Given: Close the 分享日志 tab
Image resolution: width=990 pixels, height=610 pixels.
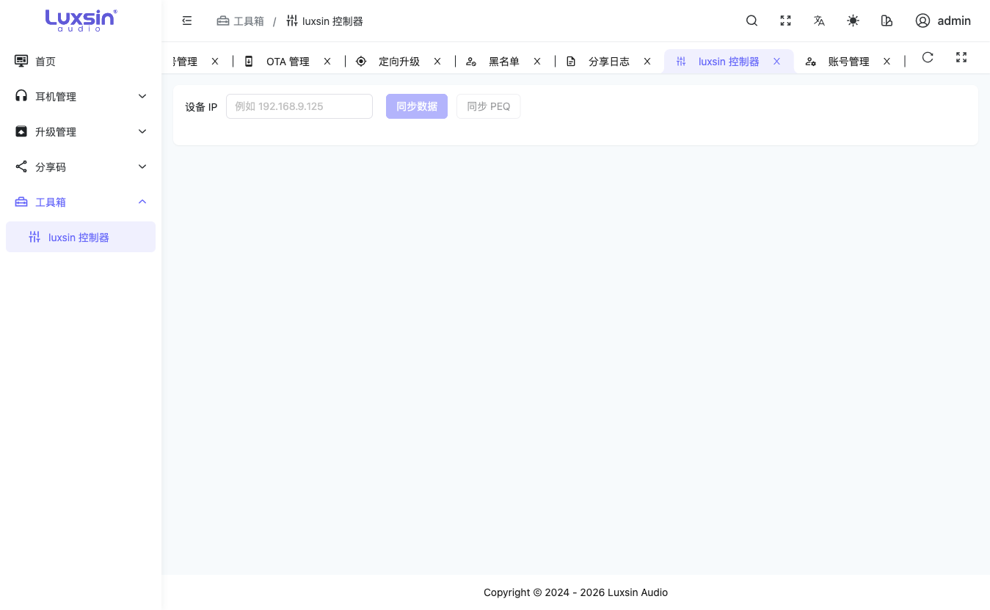Looking at the screenshot, I should pos(647,62).
